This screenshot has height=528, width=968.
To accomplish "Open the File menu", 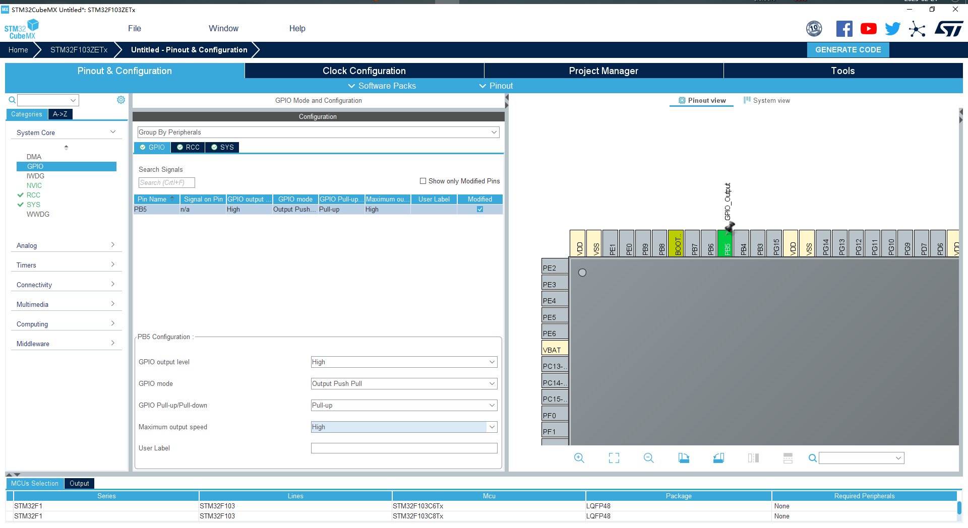I will [x=135, y=28].
